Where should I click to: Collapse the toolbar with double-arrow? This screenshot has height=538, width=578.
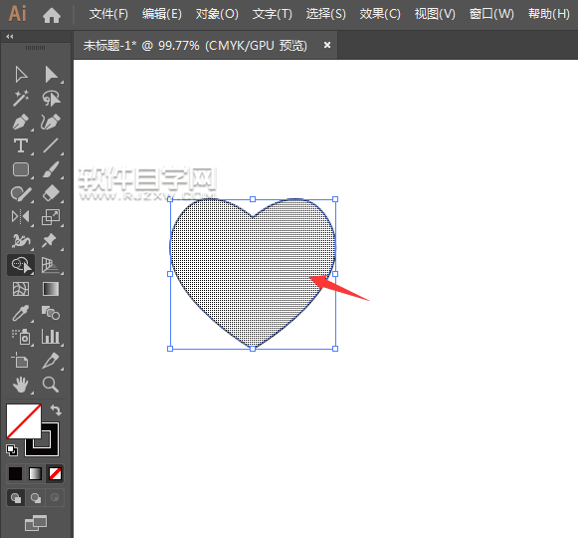(x=10, y=37)
